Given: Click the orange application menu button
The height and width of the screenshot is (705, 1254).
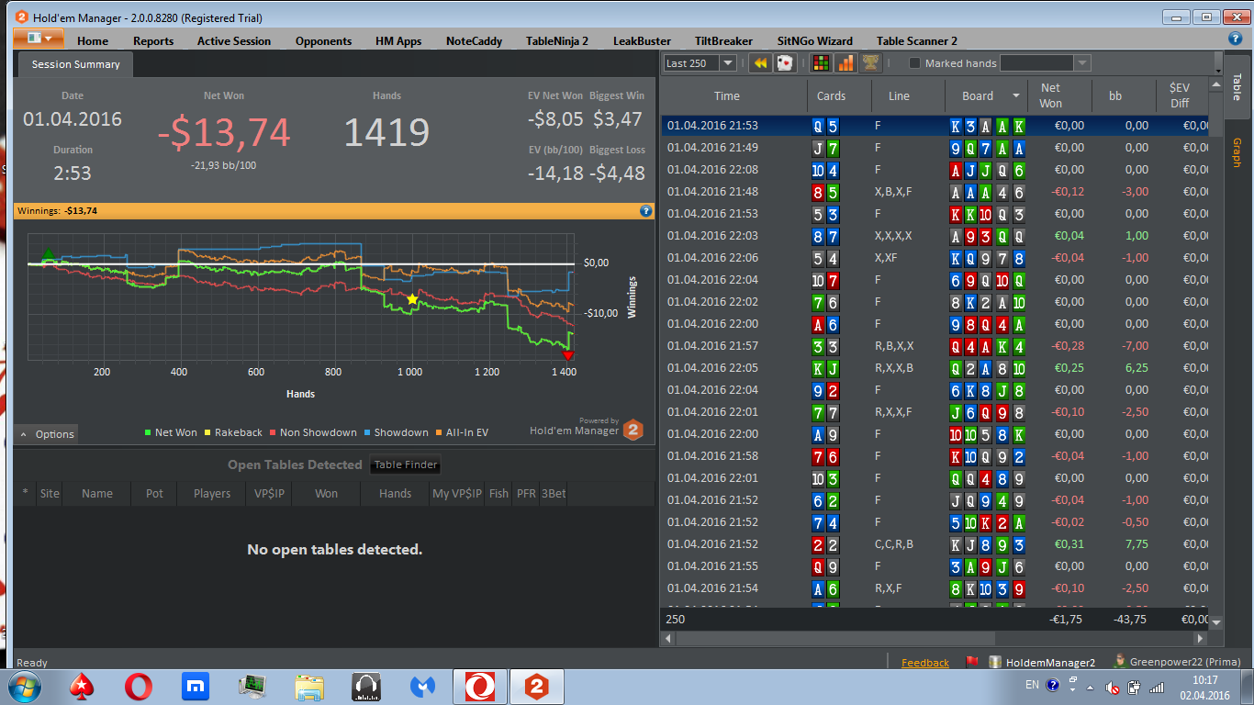Looking at the screenshot, I should point(39,39).
